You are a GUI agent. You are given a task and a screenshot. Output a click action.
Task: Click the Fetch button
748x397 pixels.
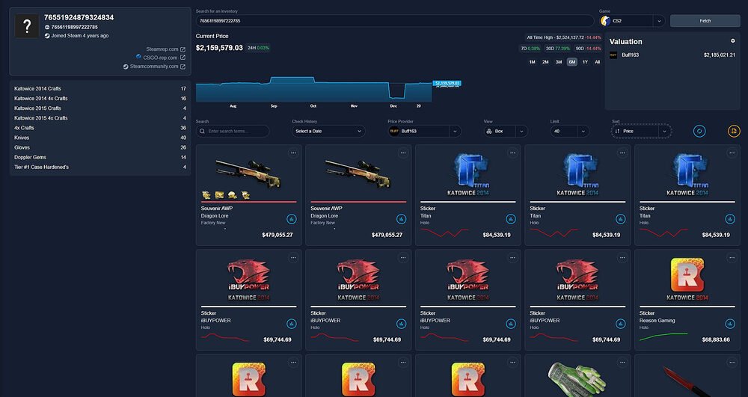pos(705,21)
